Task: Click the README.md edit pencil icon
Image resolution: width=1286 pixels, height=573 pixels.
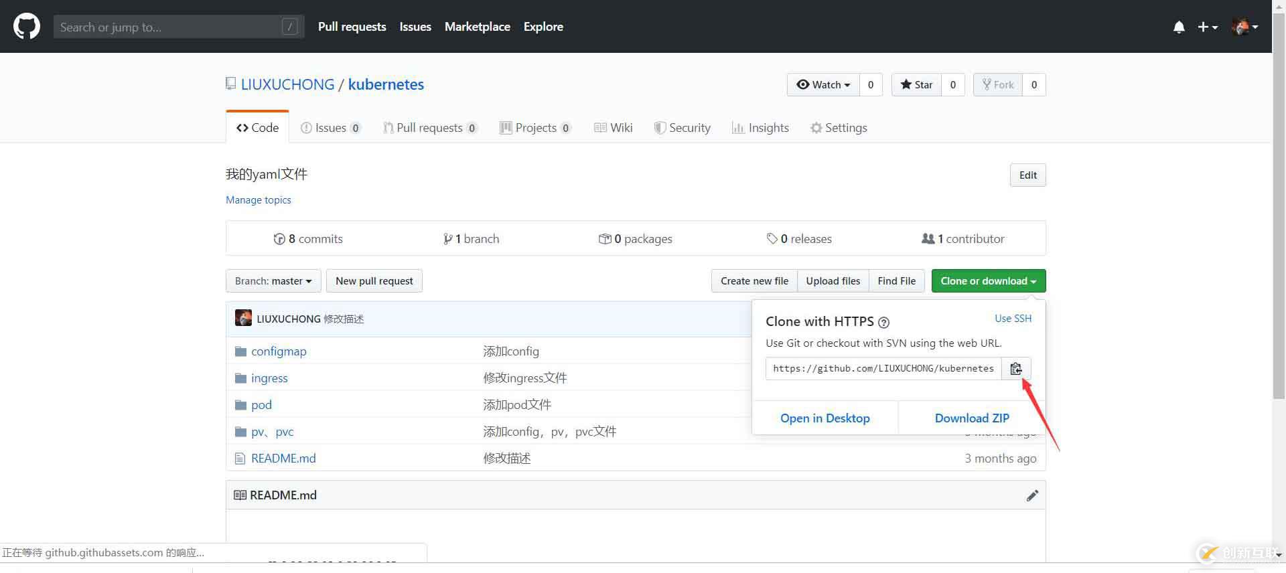Action: 1032,495
